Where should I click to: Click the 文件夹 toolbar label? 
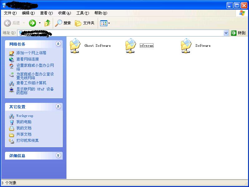[89, 23]
